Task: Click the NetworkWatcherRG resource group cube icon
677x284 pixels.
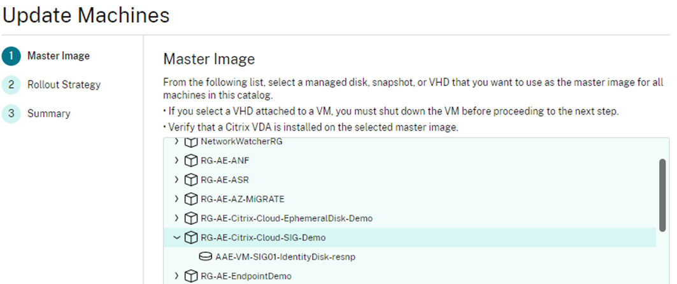Action: click(190, 141)
